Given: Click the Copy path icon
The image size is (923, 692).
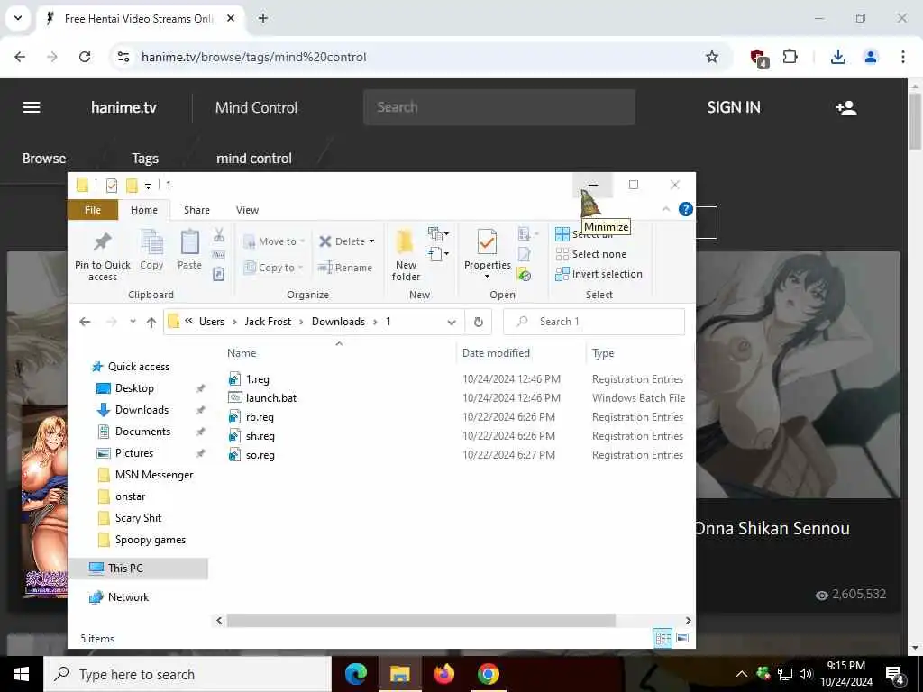Looking at the screenshot, I should pos(219,255).
